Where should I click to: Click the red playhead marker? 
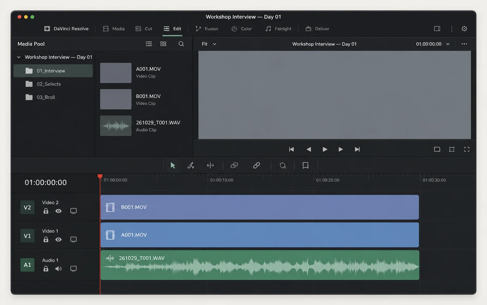tap(100, 176)
